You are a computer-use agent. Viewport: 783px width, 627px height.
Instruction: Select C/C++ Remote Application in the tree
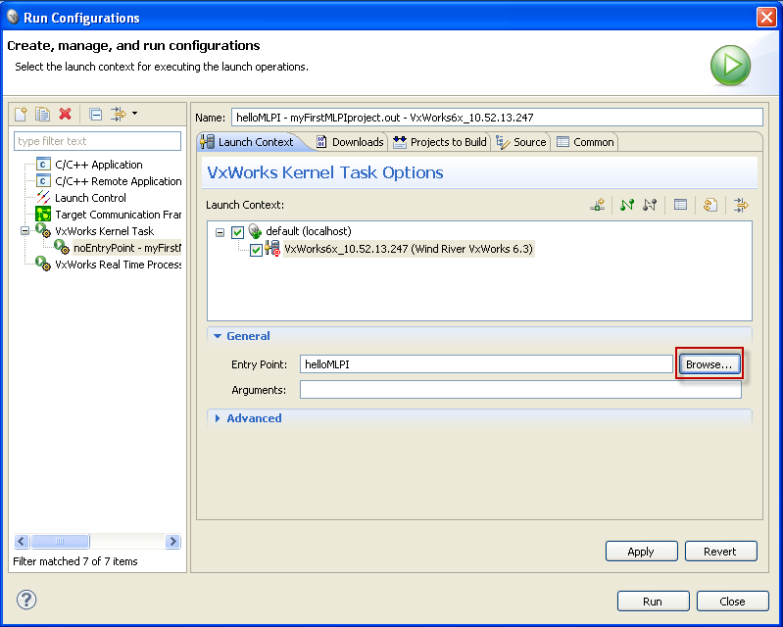119,181
